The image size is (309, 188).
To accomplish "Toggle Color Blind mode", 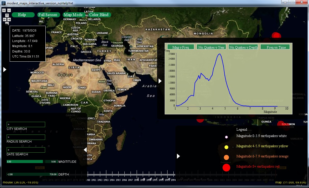I will click(100, 15).
